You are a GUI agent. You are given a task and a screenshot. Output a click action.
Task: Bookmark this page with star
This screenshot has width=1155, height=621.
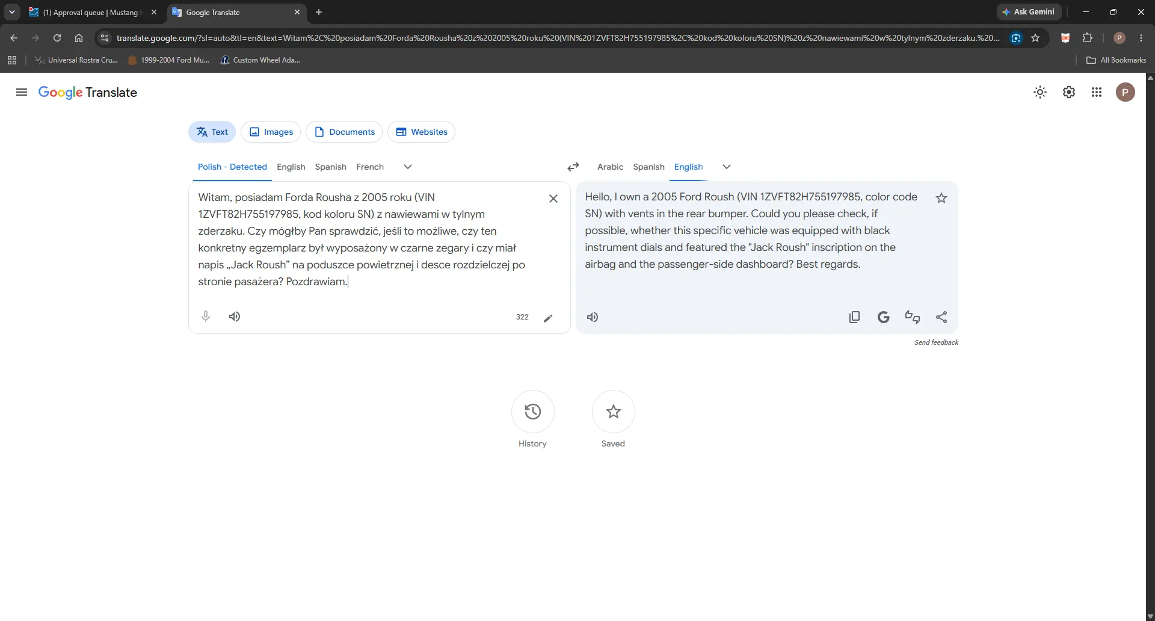point(1035,38)
